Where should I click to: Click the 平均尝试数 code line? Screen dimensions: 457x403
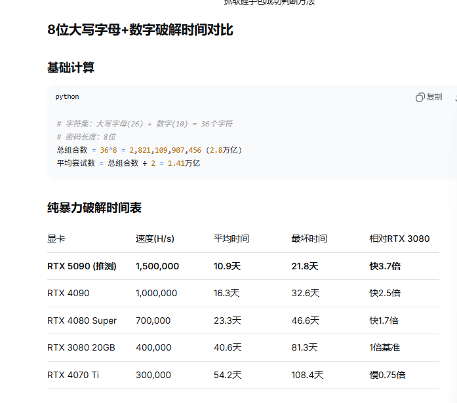click(x=129, y=163)
